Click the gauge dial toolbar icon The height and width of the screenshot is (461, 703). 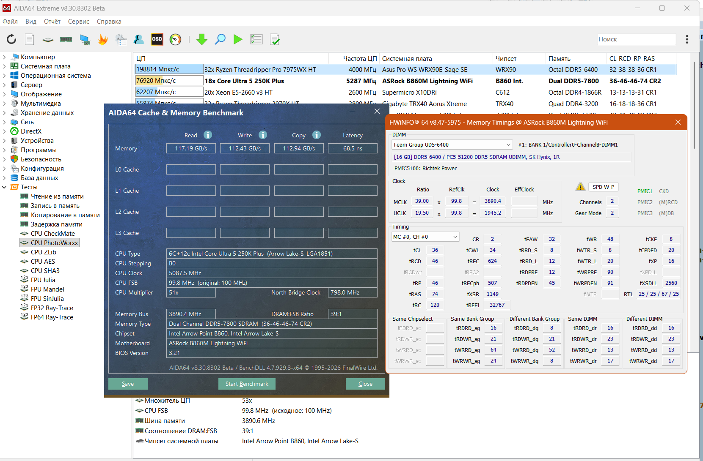175,39
